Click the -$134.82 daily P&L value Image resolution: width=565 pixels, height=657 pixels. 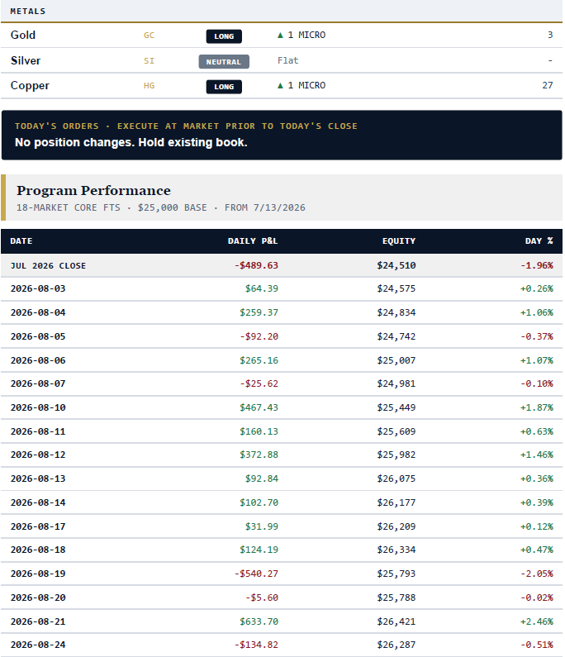256,645
